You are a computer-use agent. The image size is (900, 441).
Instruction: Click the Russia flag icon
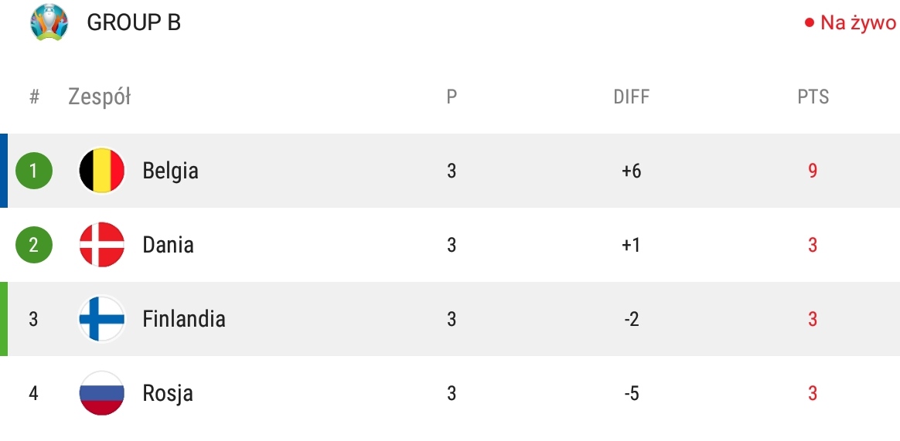tap(101, 393)
